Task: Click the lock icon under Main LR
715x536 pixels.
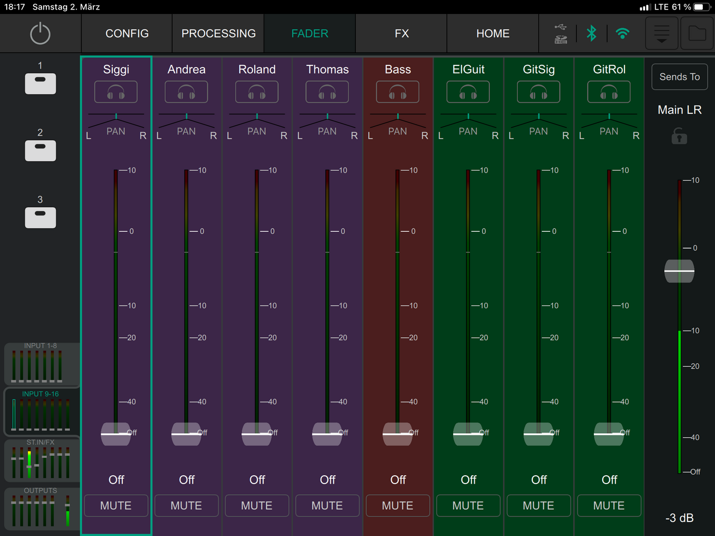Action: 679,136
